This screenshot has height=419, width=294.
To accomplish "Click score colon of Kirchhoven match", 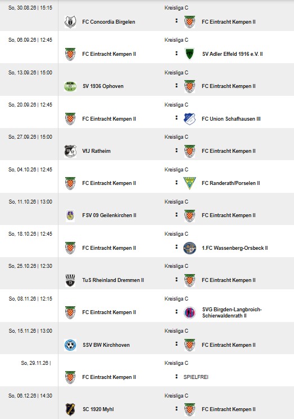I will pyautogui.click(x=177, y=344).
